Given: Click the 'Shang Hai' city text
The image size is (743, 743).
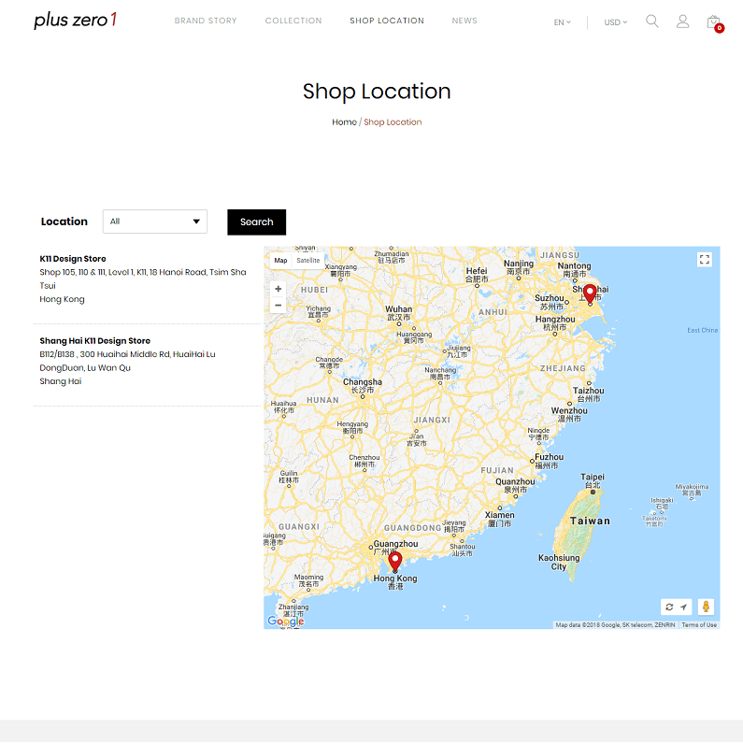Looking at the screenshot, I should pos(60,381).
